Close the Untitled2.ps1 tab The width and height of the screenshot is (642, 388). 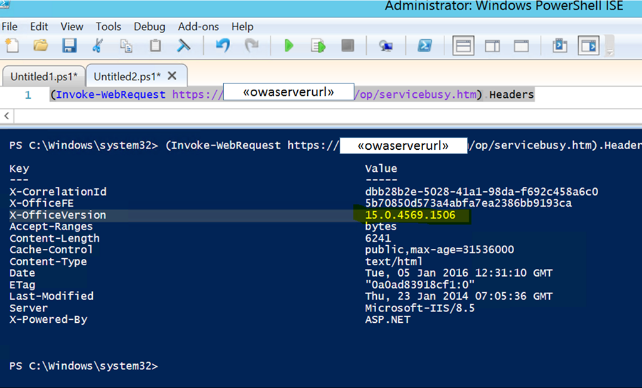pos(172,76)
